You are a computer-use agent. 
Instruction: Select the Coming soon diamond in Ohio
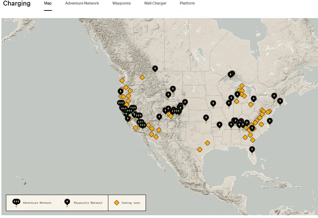(251, 104)
